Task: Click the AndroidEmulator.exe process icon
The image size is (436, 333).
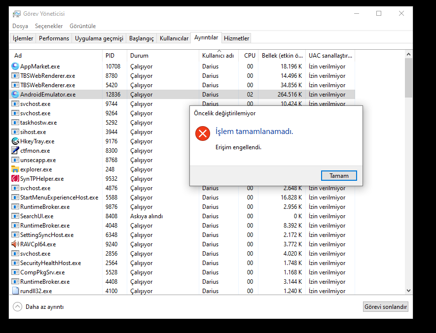Action: tap(15, 95)
